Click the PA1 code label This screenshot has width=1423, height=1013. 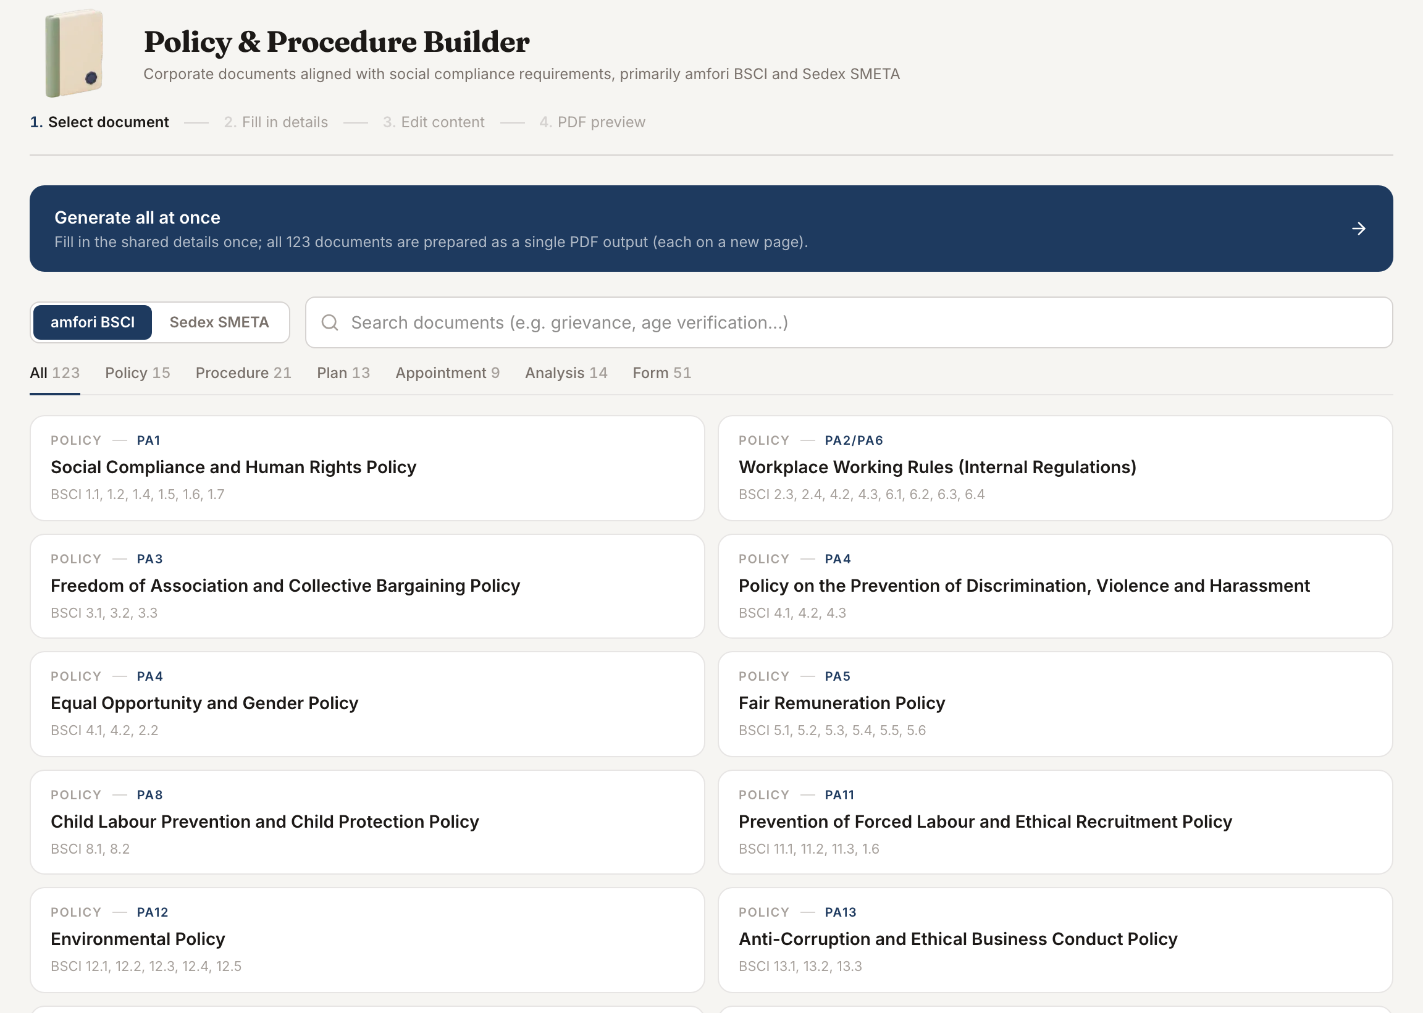click(x=148, y=440)
